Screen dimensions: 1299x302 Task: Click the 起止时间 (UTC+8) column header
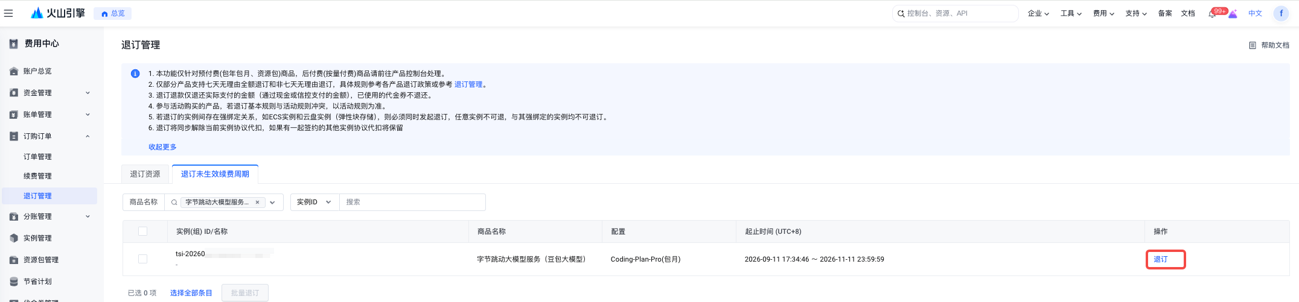(x=773, y=231)
